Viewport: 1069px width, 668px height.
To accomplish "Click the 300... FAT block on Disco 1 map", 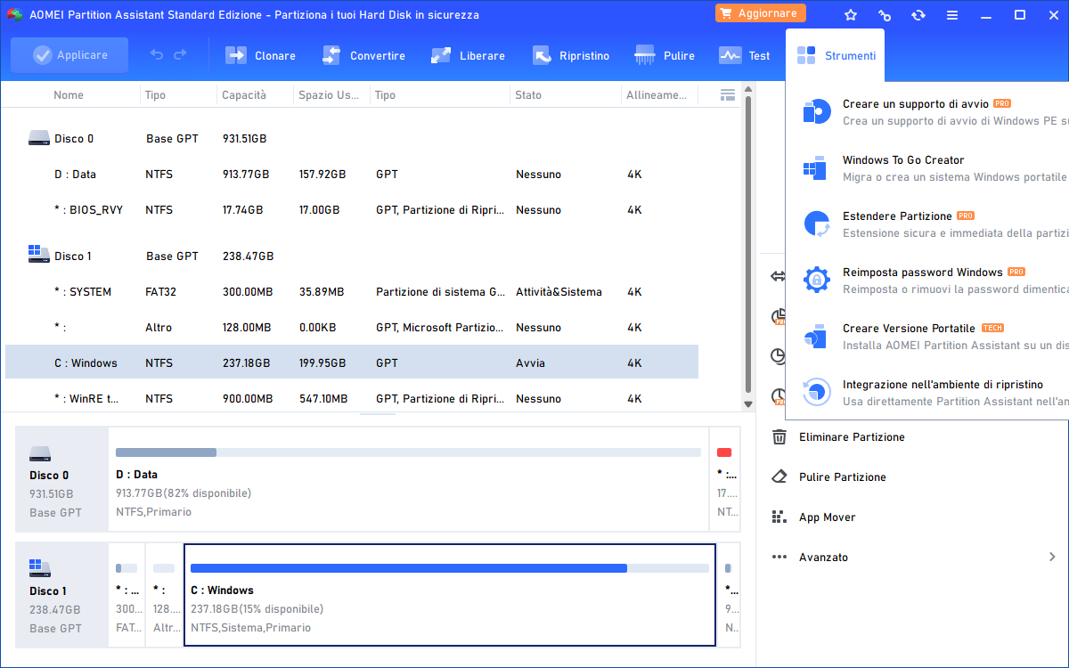I will click(x=126, y=595).
